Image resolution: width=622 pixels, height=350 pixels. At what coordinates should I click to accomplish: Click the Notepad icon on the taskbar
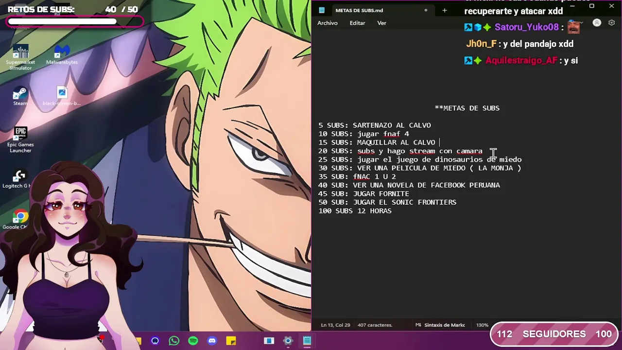(307, 341)
